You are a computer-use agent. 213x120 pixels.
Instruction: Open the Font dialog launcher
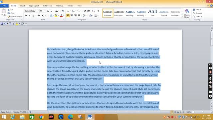tap(64, 20)
